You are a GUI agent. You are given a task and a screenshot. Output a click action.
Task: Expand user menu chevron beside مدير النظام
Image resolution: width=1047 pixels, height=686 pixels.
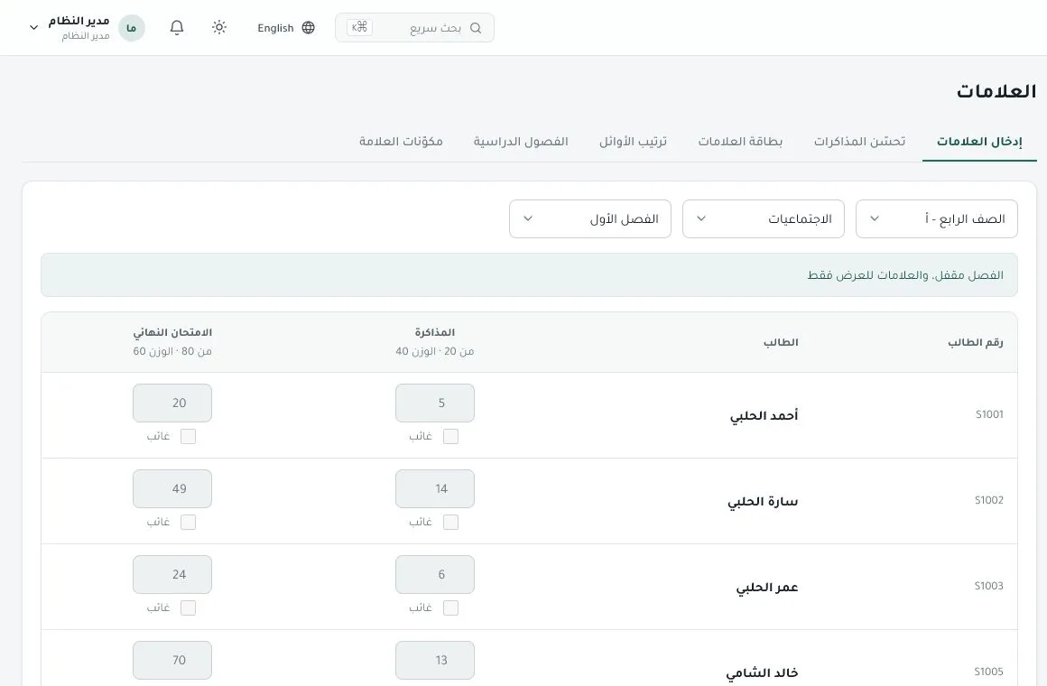tap(33, 28)
